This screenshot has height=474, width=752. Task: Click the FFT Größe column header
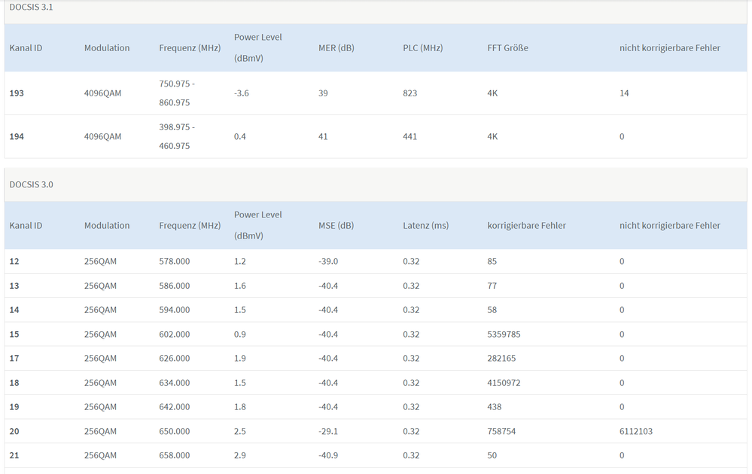pos(507,48)
